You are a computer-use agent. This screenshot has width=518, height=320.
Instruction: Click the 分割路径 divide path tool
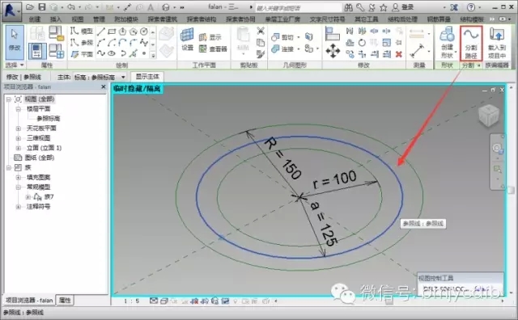click(471, 43)
